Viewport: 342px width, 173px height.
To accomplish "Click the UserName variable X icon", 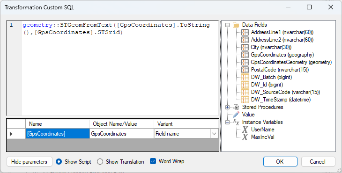I will 245,130.
